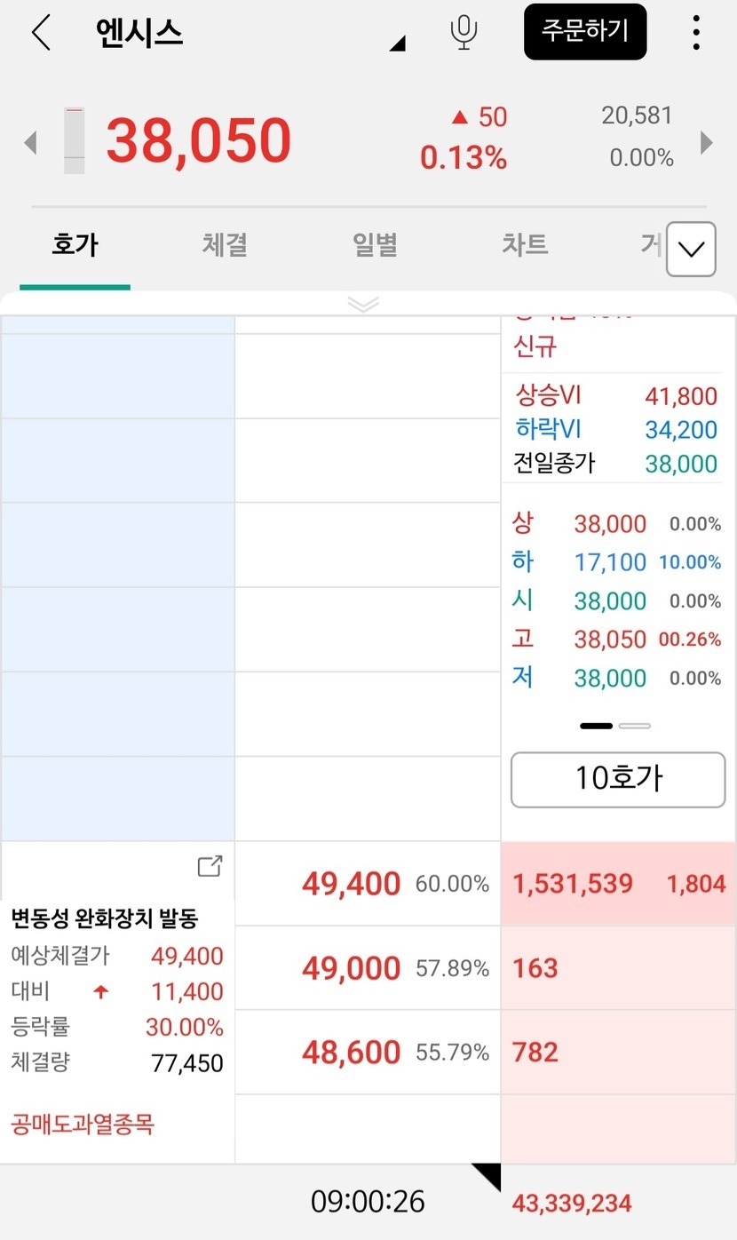This screenshot has width=737, height=1240.
Task: Open the 차트 tab
Action: 525,245
